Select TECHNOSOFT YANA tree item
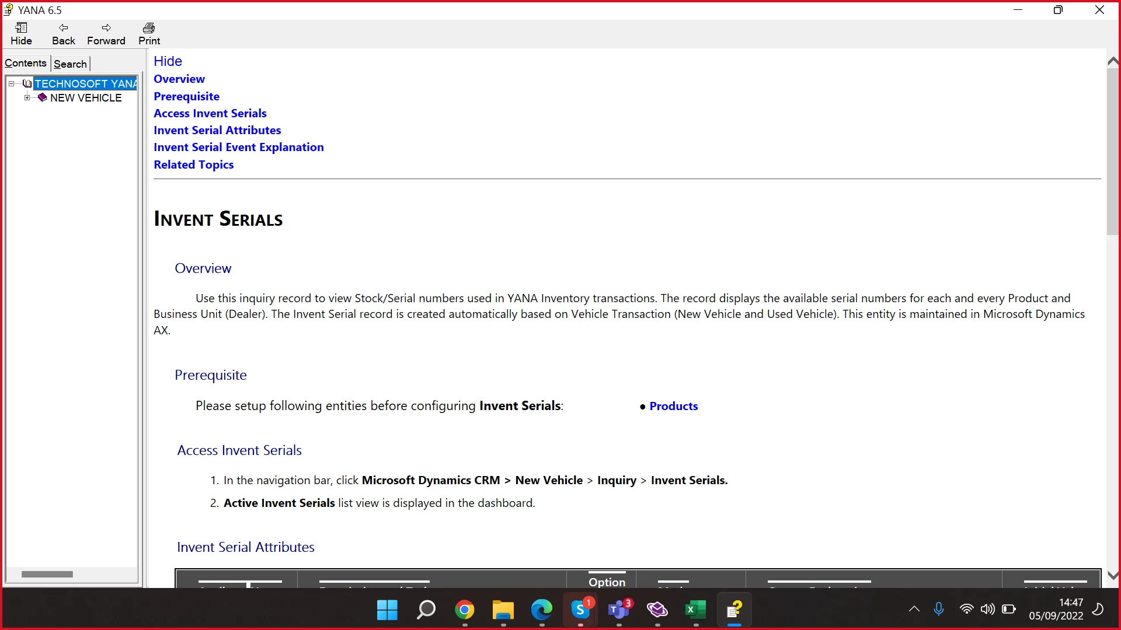This screenshot has width=1121, height=630. click(85, 83)
